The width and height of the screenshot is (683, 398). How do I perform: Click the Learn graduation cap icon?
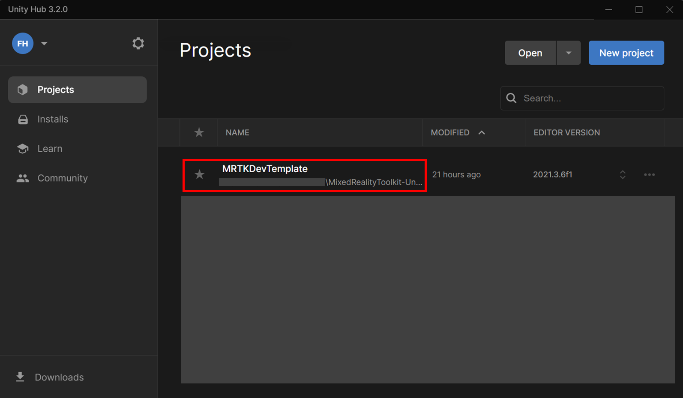[x=23, y=149]
